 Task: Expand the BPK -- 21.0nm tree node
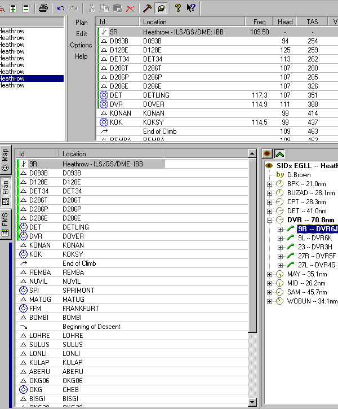(271, 184)
